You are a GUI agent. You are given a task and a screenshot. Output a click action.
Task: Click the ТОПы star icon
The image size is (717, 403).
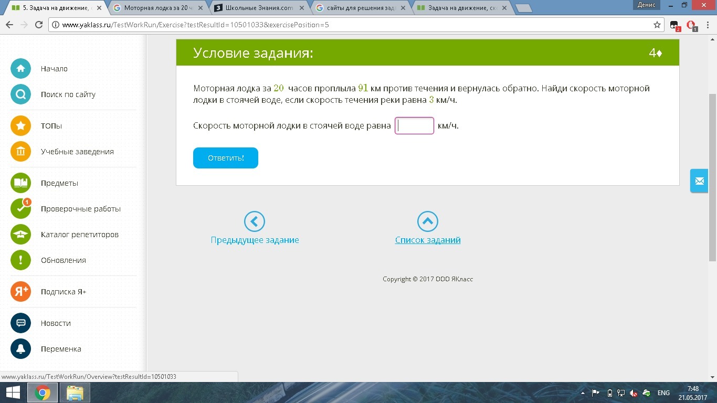(20, 126)
